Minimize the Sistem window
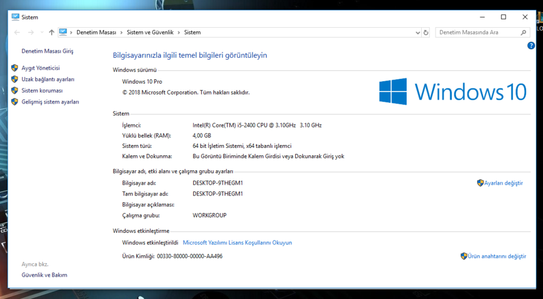Viewport: 543px width, 299px height. [483, 17]
